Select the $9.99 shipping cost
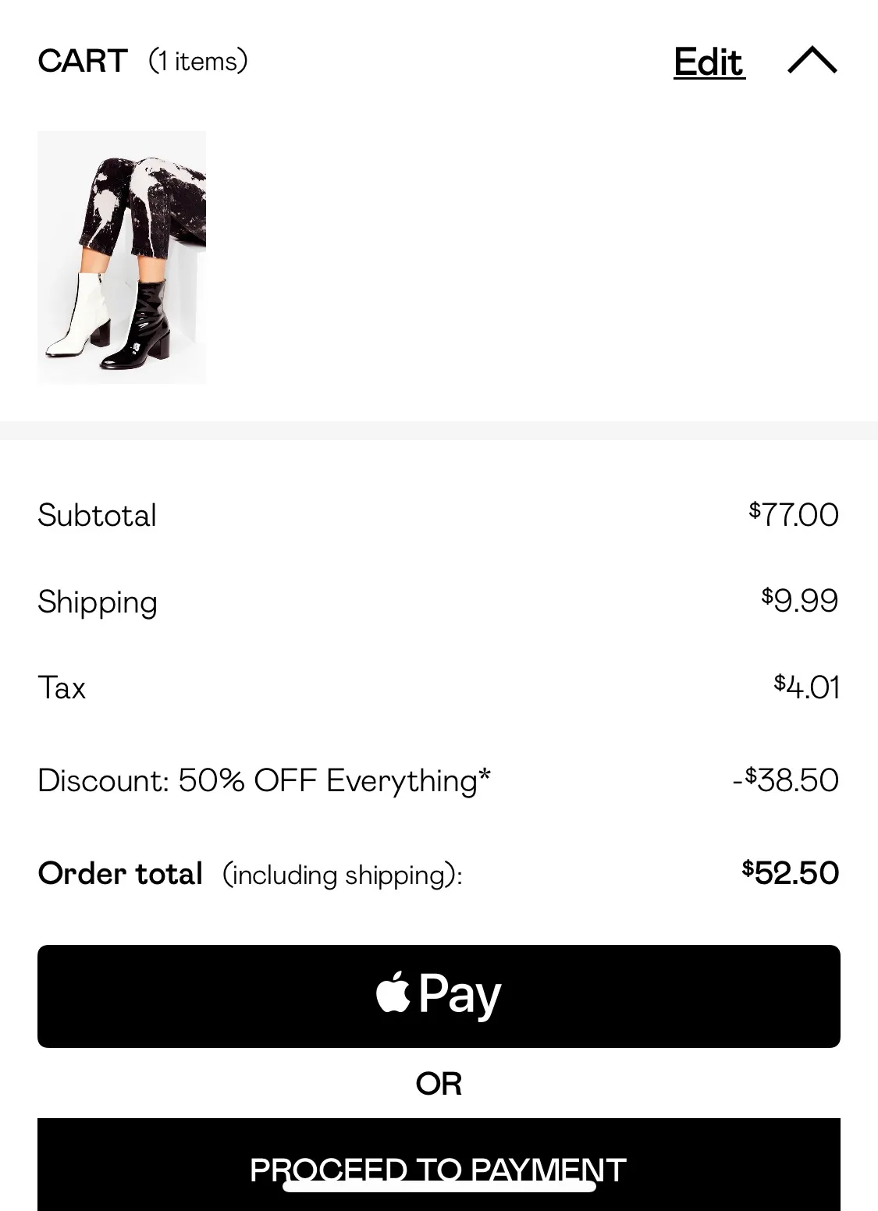This screenshot has width=878, height=1211. pyautogui.click(x=800, y=600)
